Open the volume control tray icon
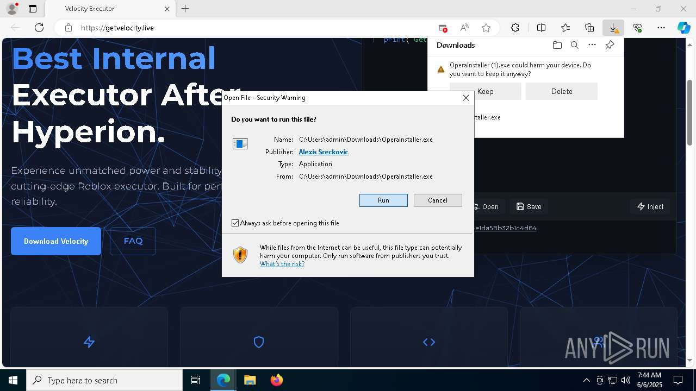Viewport: 696px width, 391px height. [626, 380]
